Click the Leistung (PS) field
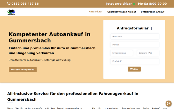The image size is (174, 109). 148,53
